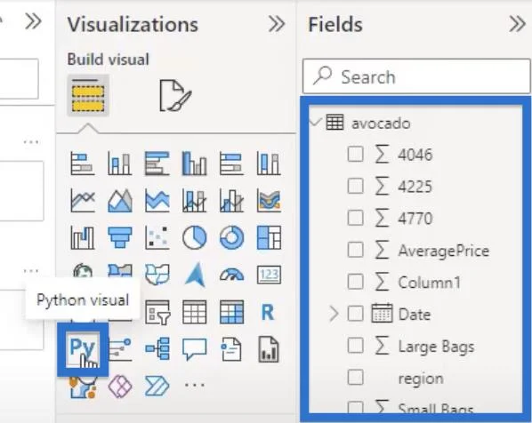The width and height of the screenshot is (532, 423).
Task: Select the R script visual
Action: coord(268,312)
